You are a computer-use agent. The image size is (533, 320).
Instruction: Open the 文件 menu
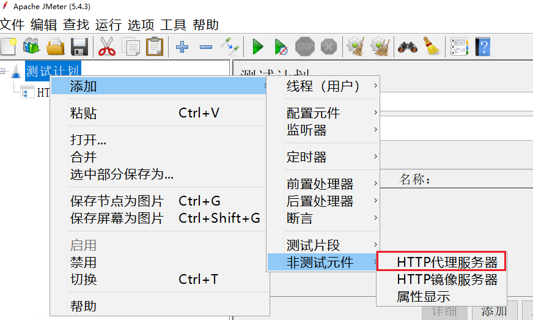(12, 25)
